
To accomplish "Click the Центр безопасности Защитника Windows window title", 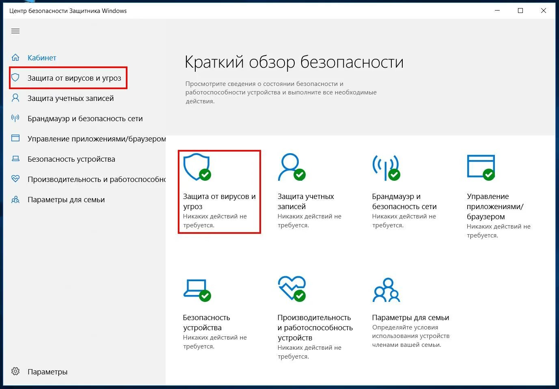I will (x=68, y=11).
